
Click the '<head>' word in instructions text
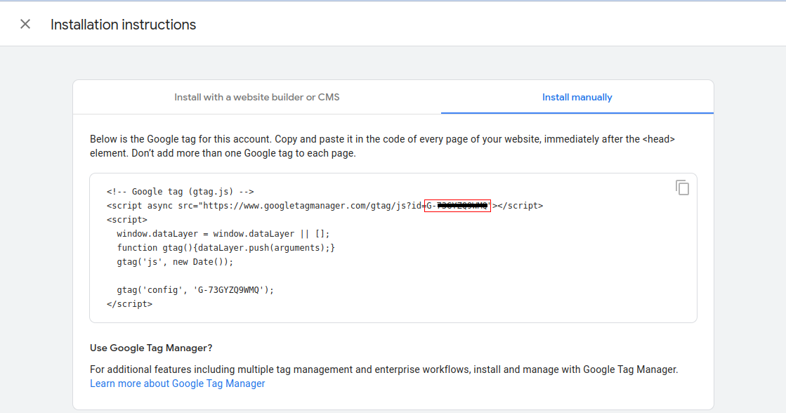point(658,139)
